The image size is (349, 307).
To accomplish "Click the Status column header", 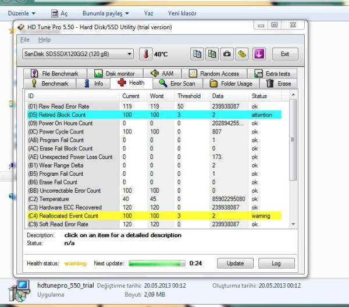I will (x=265, y=96).
